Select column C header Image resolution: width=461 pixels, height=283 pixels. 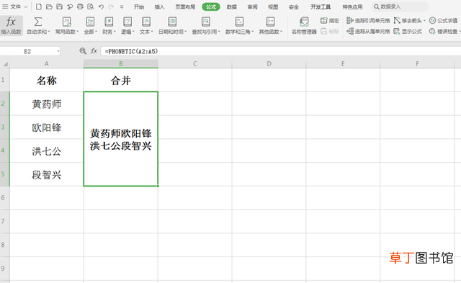[x=195, y=64]
